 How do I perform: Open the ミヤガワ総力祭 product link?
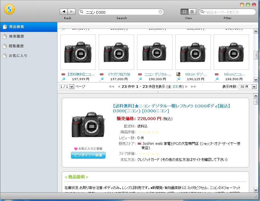(x=119, y=74)
